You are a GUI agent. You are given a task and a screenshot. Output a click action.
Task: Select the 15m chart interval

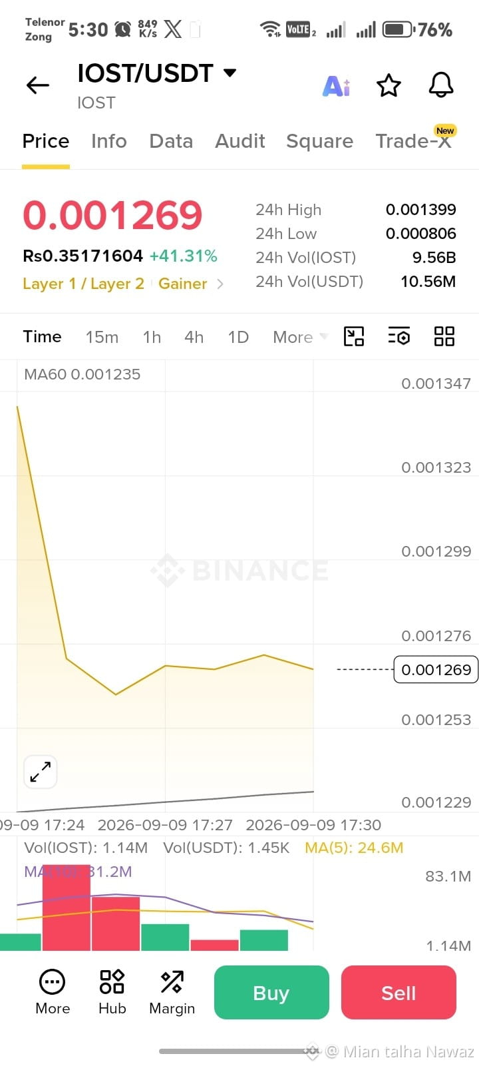[x=102, y=337]
